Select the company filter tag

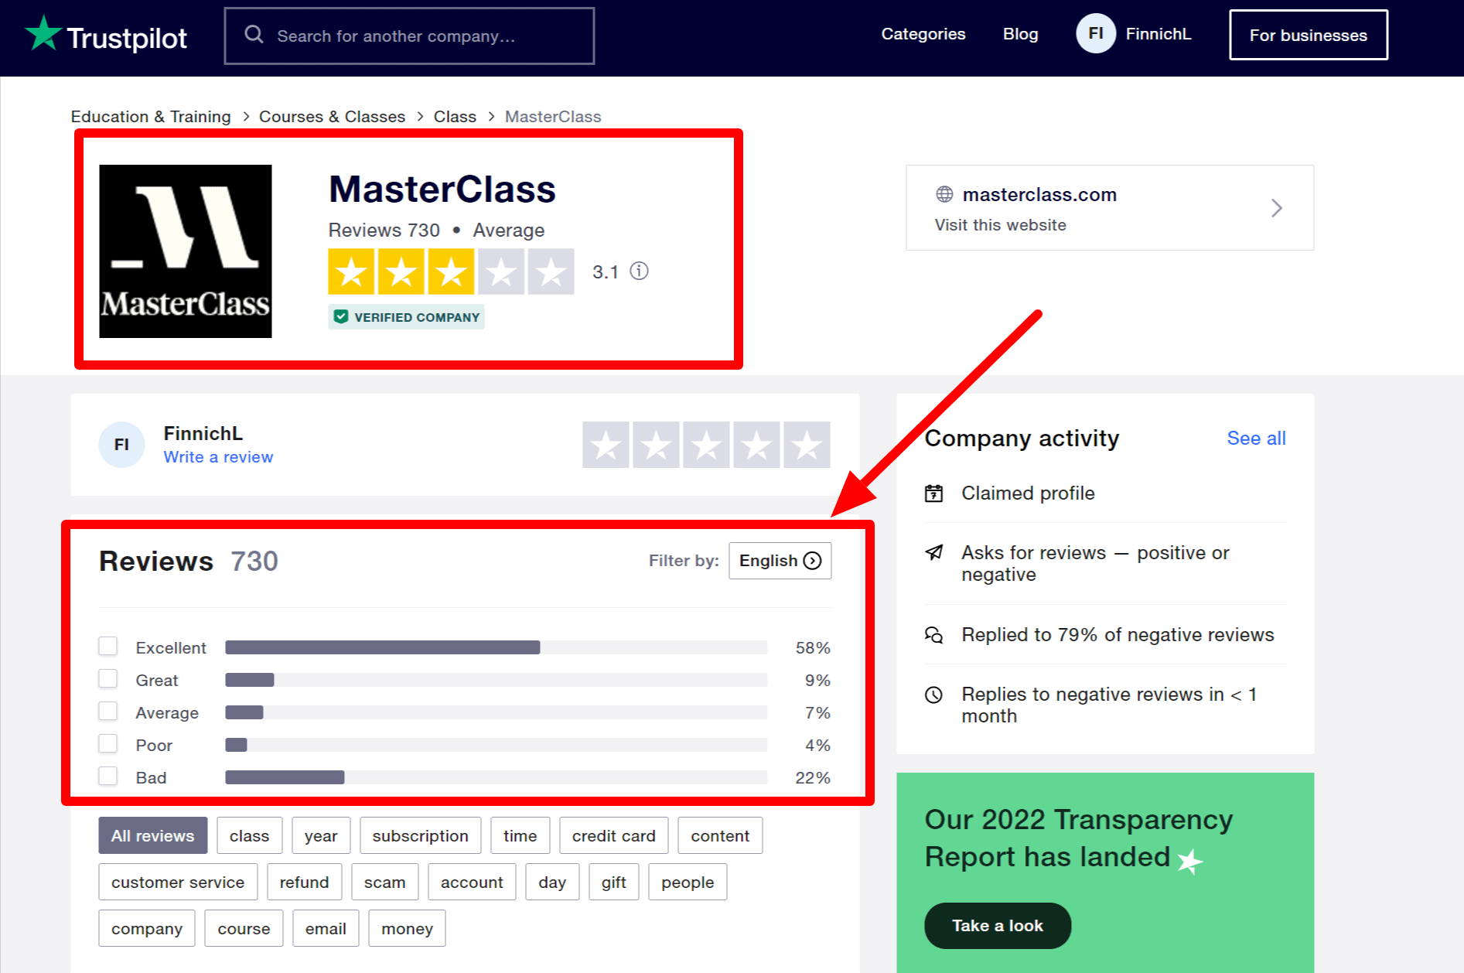pos(147,928)
